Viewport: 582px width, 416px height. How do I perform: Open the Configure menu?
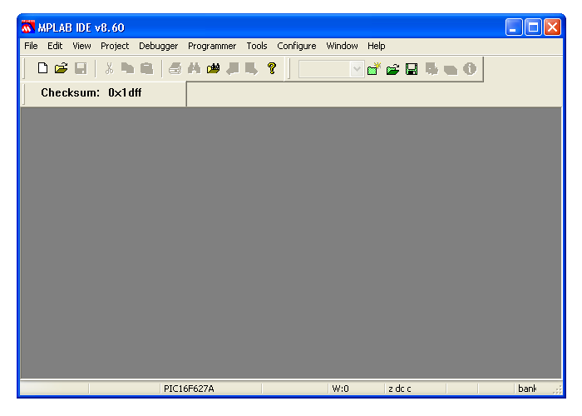tap(296, 46)
